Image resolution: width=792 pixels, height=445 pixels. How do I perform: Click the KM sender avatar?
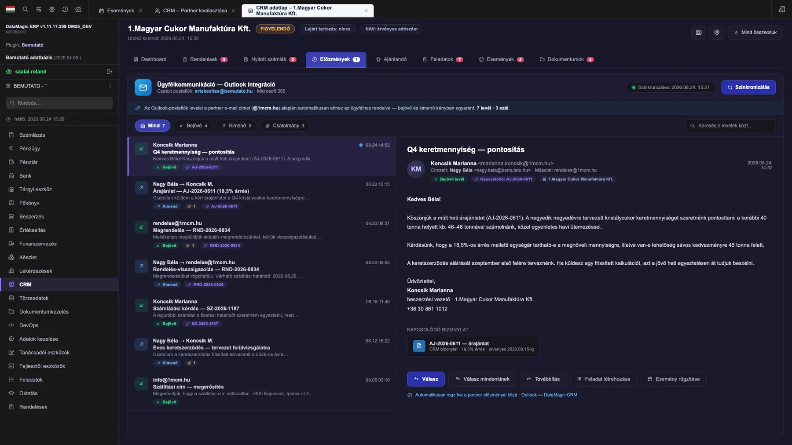coord(416,169)
